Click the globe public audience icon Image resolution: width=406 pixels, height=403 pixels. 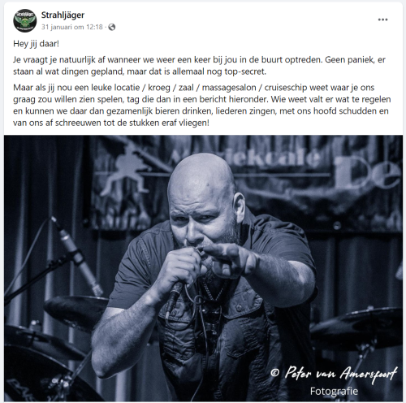(112, 27)
